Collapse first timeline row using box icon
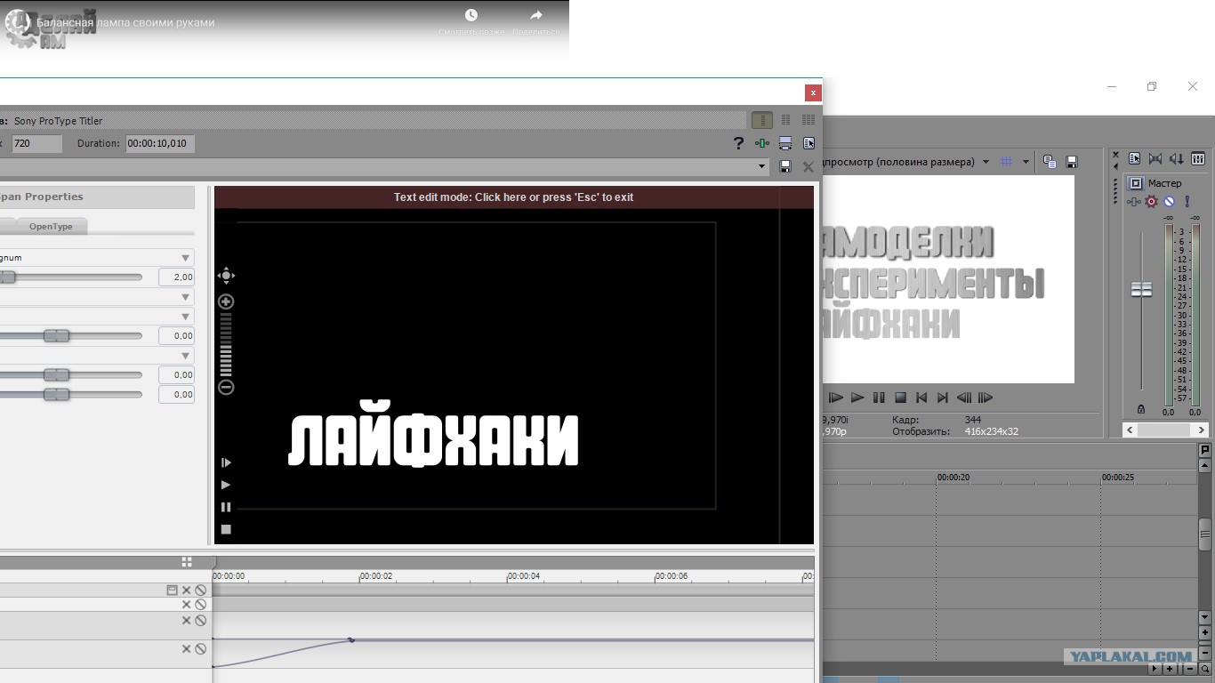 point(173,590)
